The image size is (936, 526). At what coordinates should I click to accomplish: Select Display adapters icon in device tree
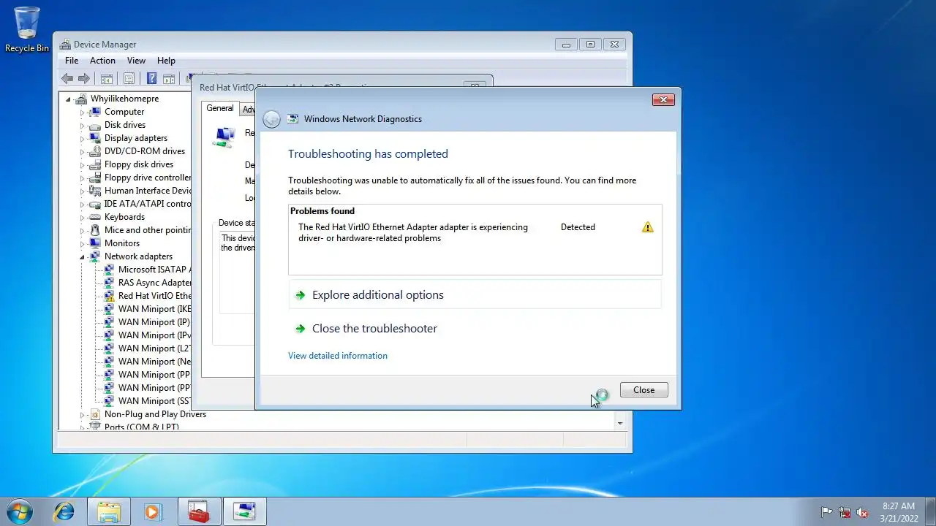tap(94, 138)
